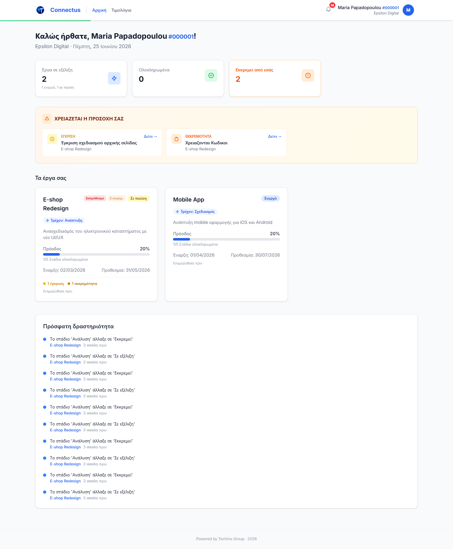
Task: Open the E-shop Redesign project title
Action: pos(56,204)
